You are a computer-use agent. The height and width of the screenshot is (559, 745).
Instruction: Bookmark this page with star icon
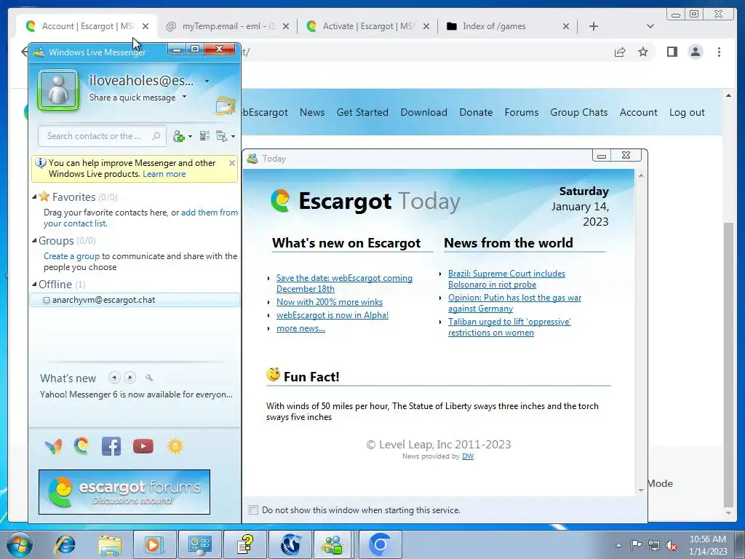point(643,52)
